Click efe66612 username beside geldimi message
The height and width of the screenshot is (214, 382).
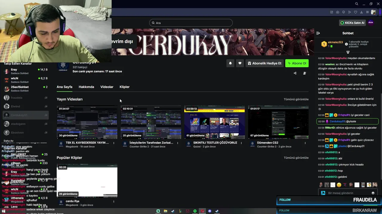[331, 177]
